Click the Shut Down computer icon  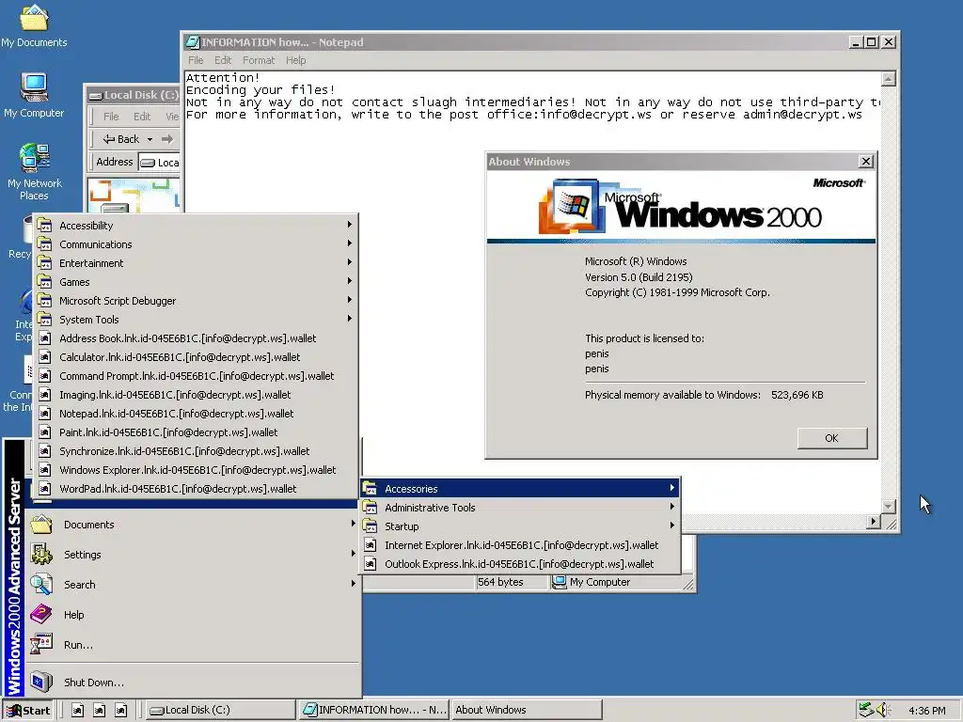pos(41,682)
